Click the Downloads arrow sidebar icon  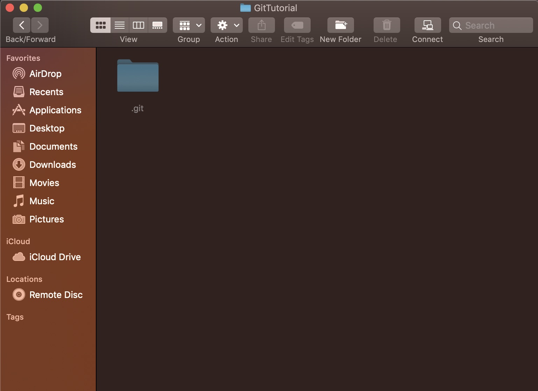[19, 164]
